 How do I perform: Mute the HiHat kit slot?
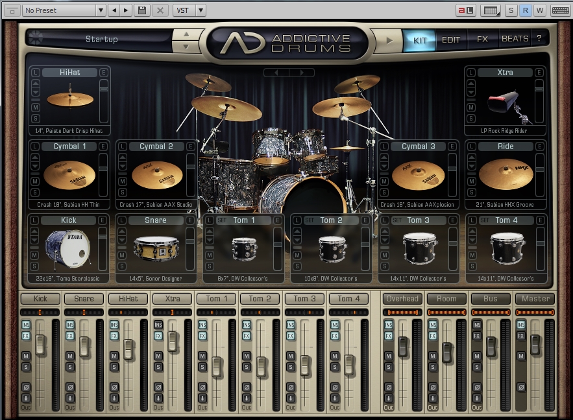(36, 108)
